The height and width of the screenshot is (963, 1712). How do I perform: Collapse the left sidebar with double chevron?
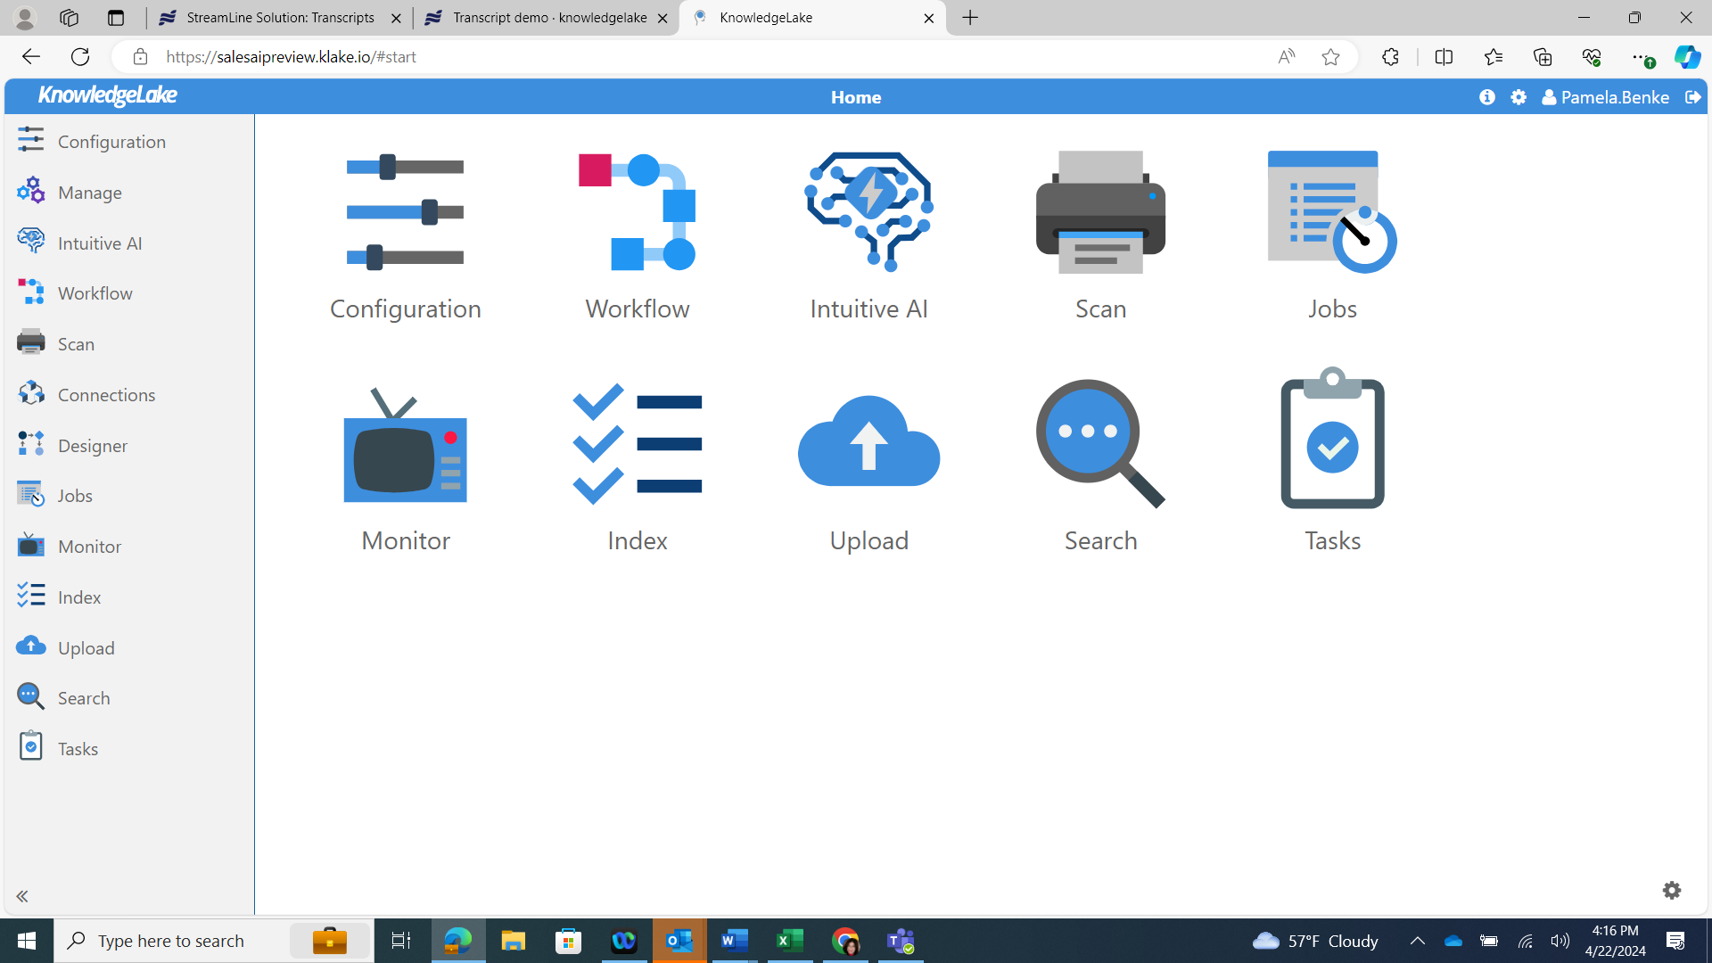(x=22, y=896)
